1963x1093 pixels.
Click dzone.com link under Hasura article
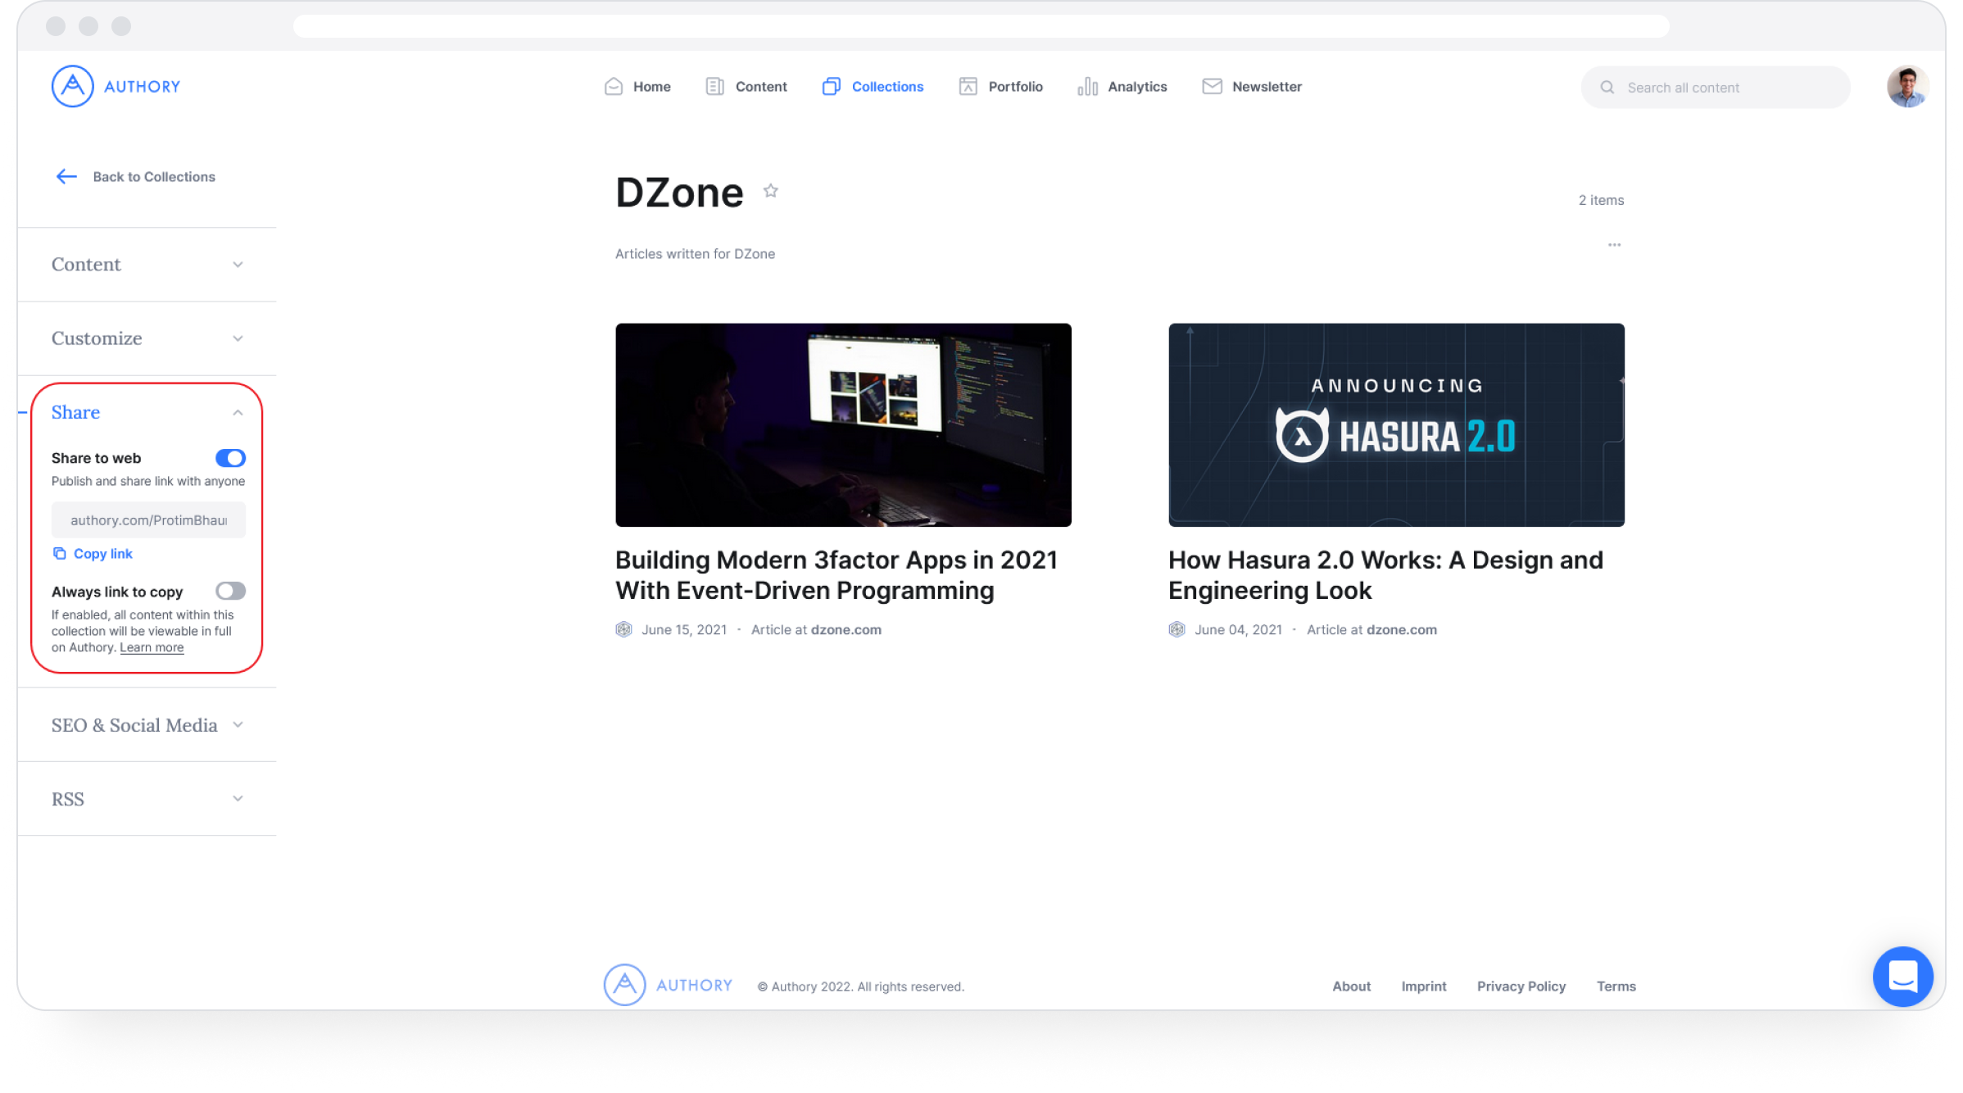(x=1401, y=629)
